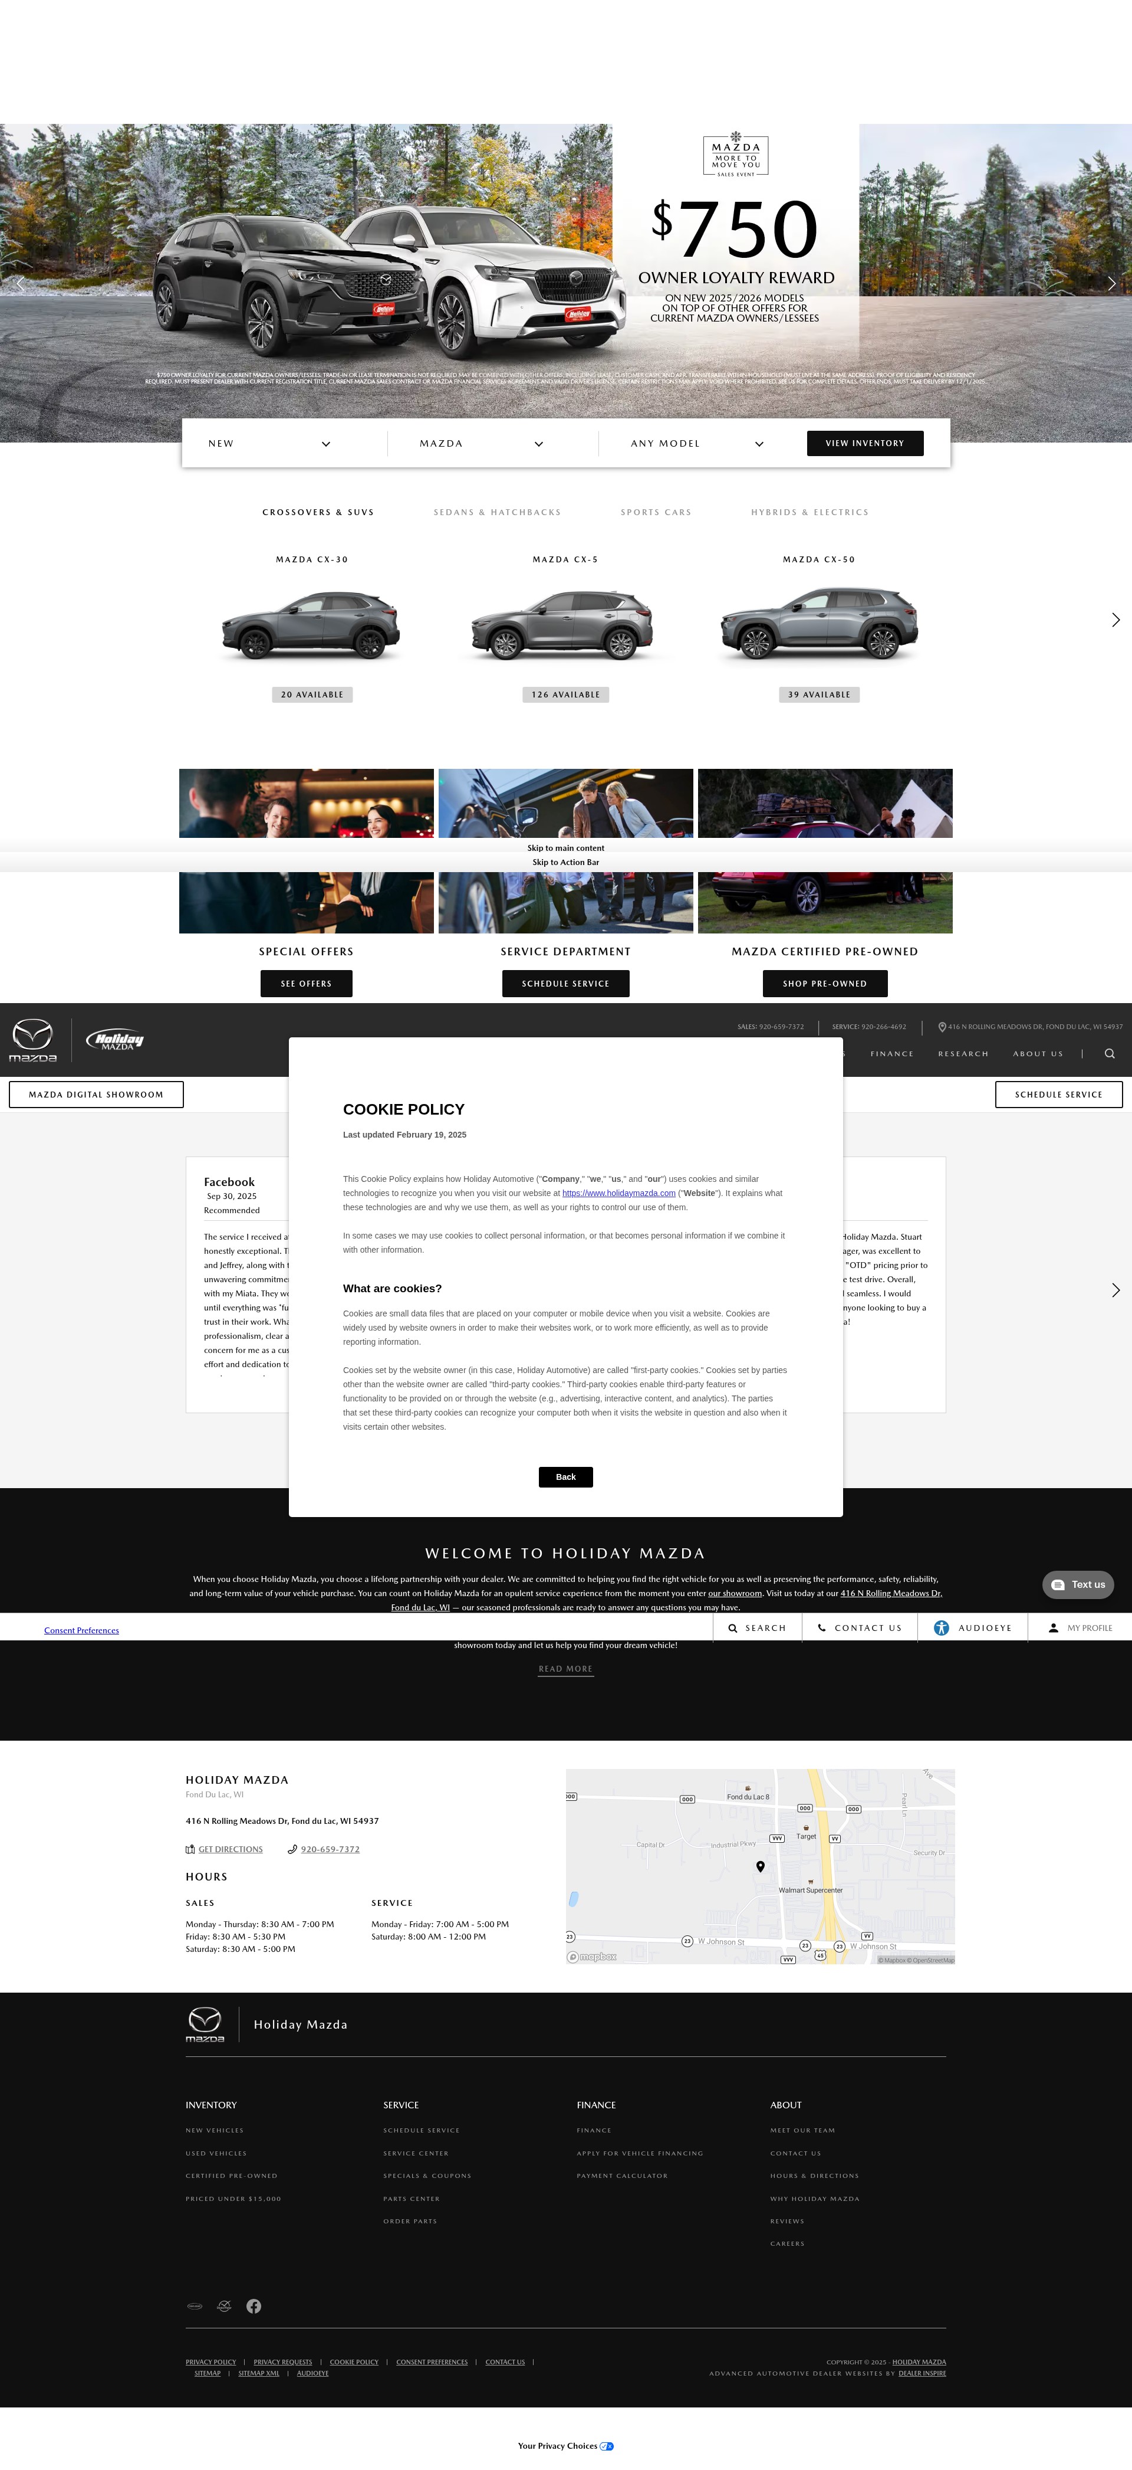Click the Read More link
This screenshot has height=2470, width=1132.
(x=566, y=1669)
